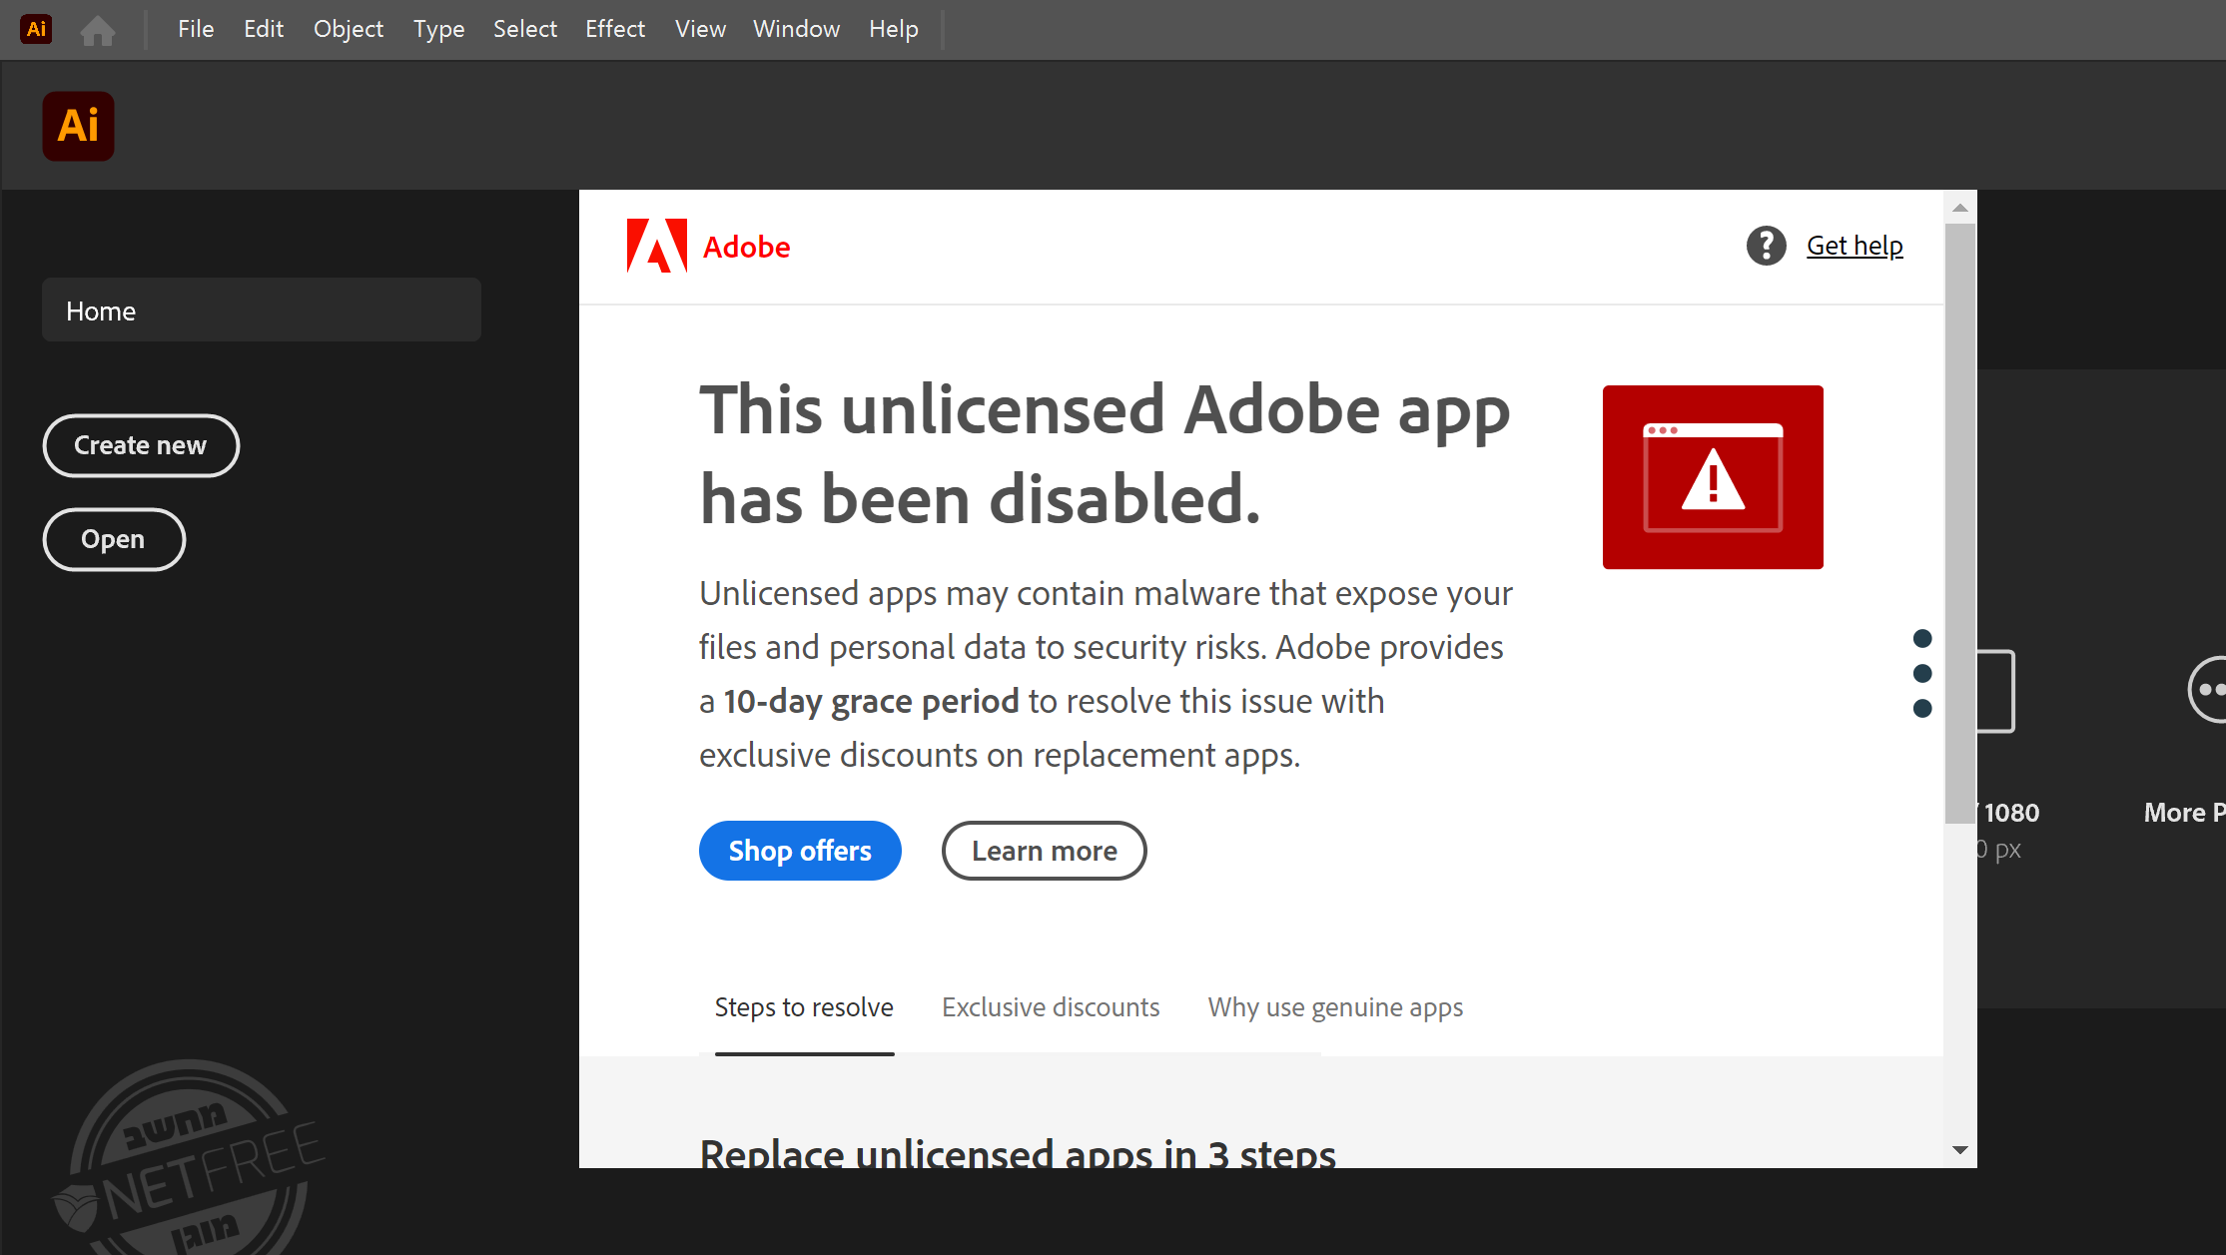2226x1255 pixels.
Task: Click the top navigation dot
Action: coord(1922,639)
